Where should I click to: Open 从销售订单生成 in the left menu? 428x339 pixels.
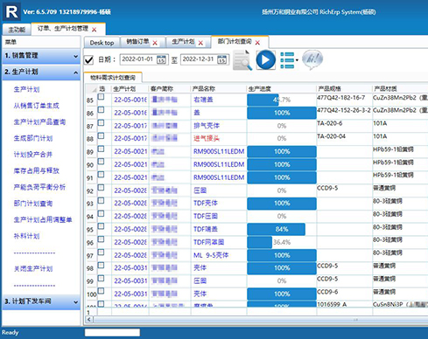click(36, 106)
